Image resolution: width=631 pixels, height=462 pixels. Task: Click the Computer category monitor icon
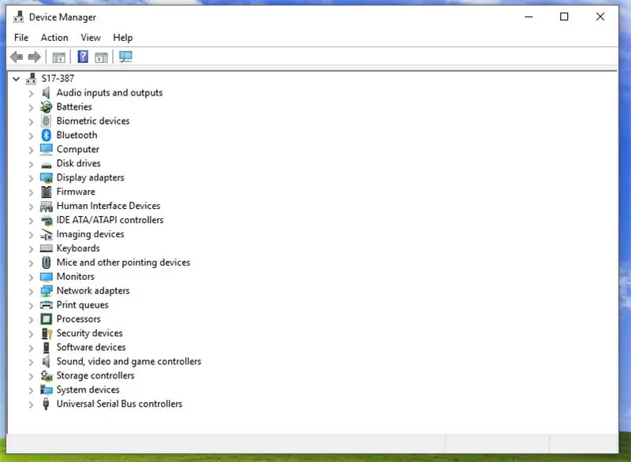click(x=47, y=149)
